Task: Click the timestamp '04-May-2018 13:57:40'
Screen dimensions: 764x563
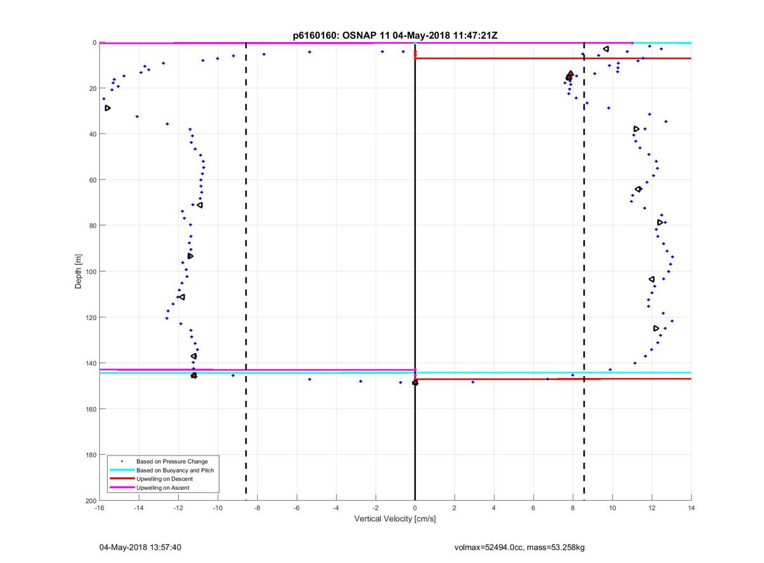Action: tap(141, 547)
